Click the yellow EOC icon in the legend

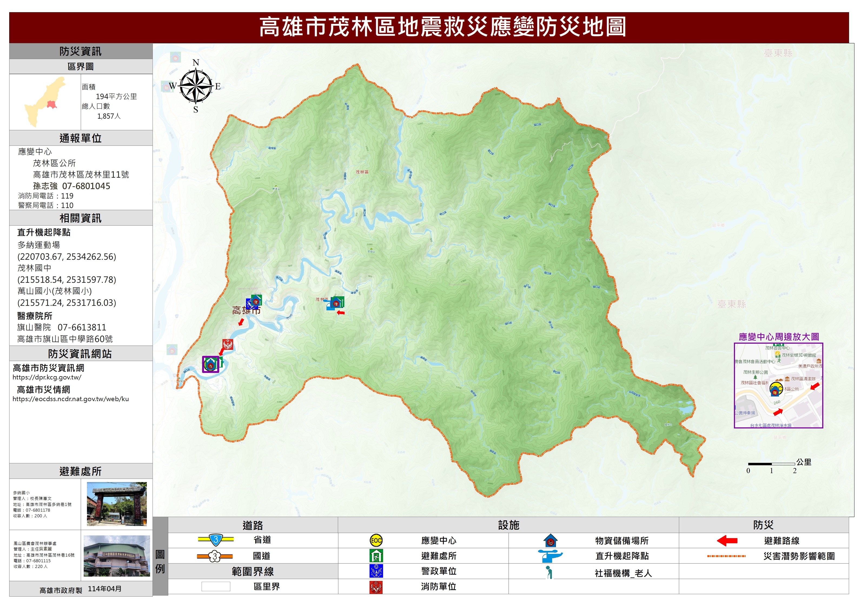pyautogui.click(x=376, y=540)
